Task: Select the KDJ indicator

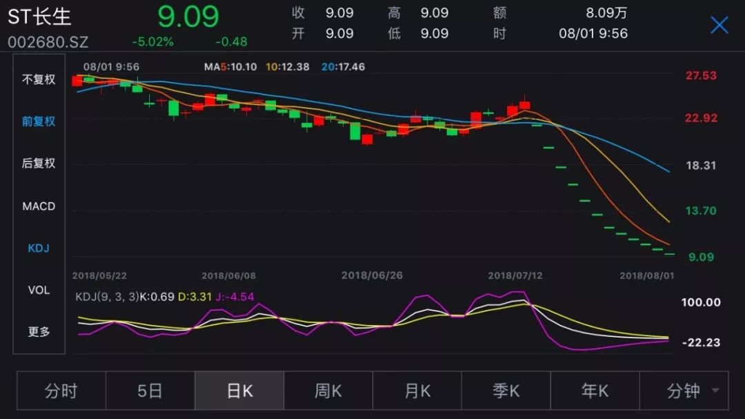Action: [38, 248]
